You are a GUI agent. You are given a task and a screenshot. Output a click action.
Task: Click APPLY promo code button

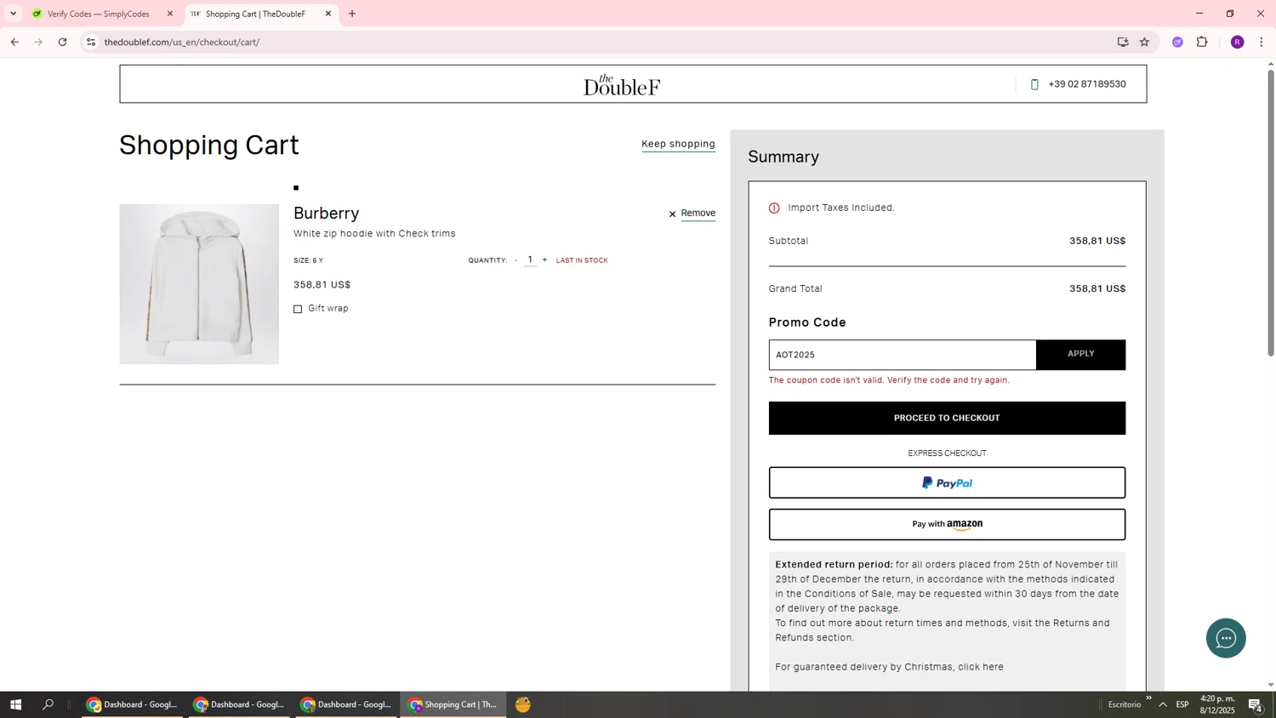pos(1081,355)
